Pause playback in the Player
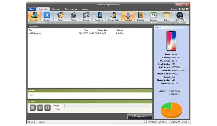This screenshot has width=217, height=126. coord(48,108)
